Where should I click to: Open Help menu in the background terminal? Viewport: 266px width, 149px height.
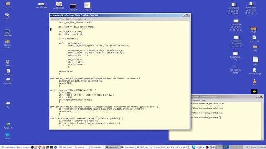click(204, 100)
